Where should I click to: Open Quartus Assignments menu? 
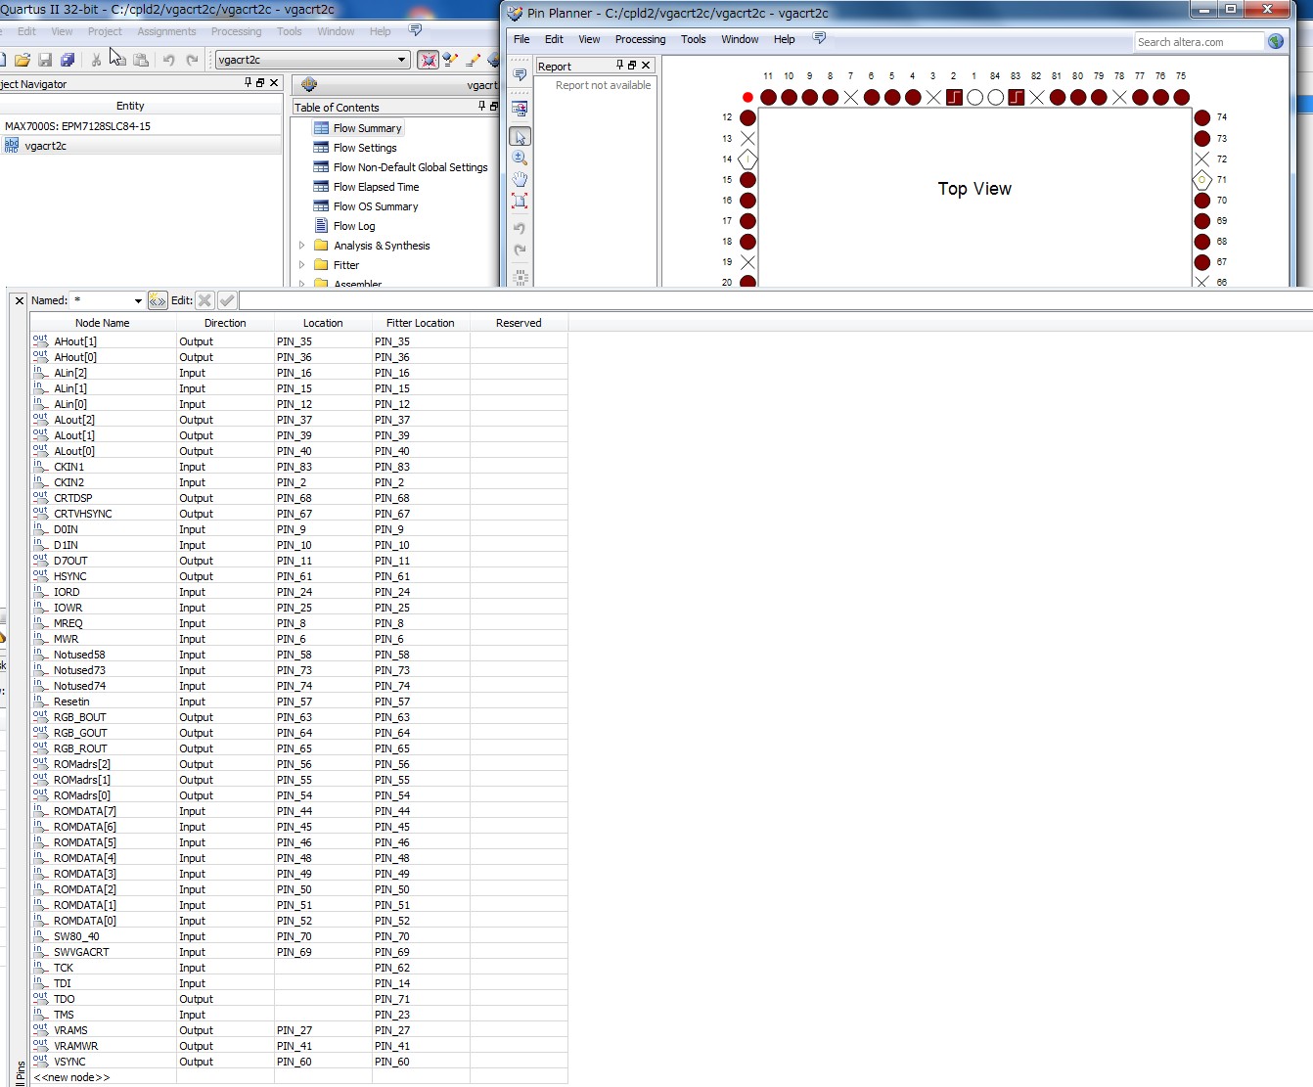pyautogui.click(x=166, y=31)
